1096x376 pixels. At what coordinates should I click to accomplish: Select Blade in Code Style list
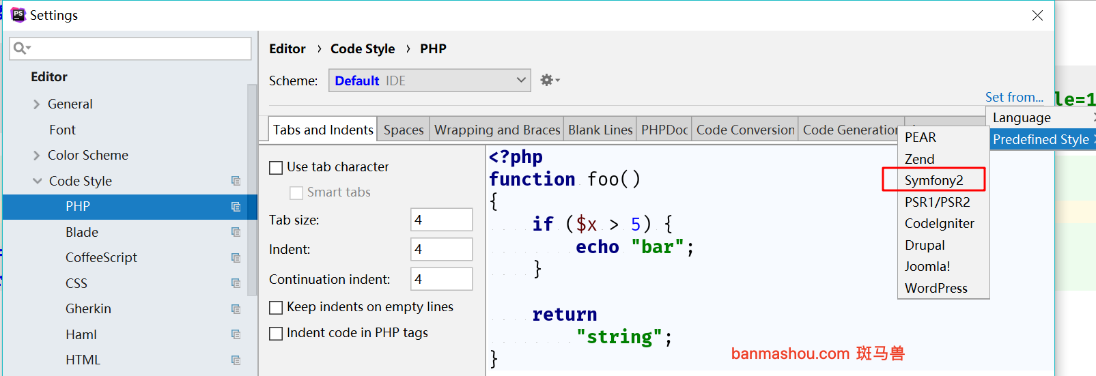click(x=82, y=232)
